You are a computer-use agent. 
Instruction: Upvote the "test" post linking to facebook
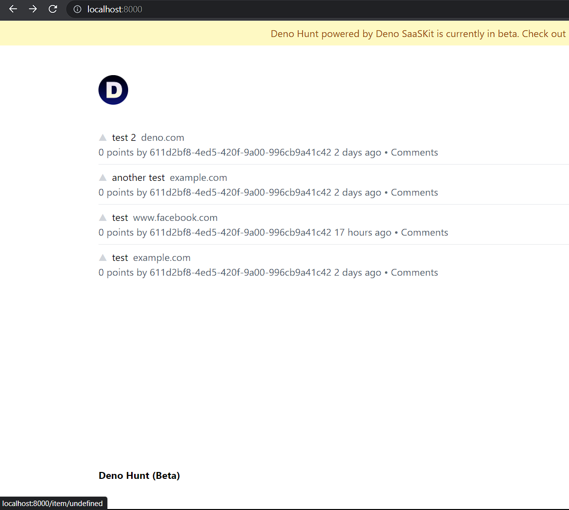[x=102, y=217]
